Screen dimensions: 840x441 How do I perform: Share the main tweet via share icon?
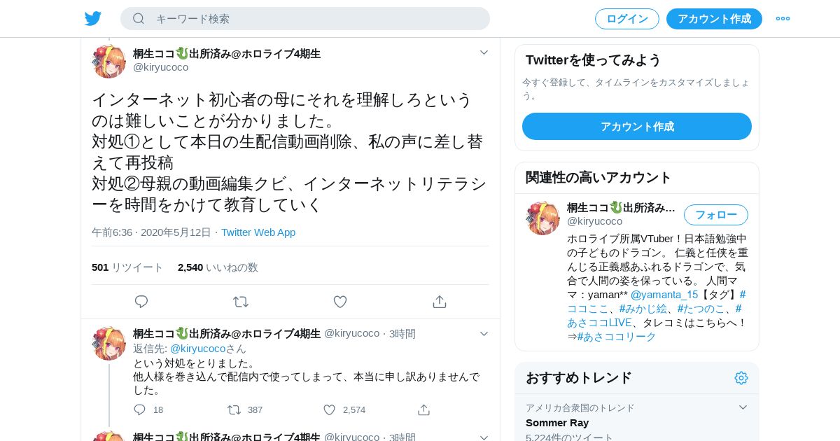440,302
